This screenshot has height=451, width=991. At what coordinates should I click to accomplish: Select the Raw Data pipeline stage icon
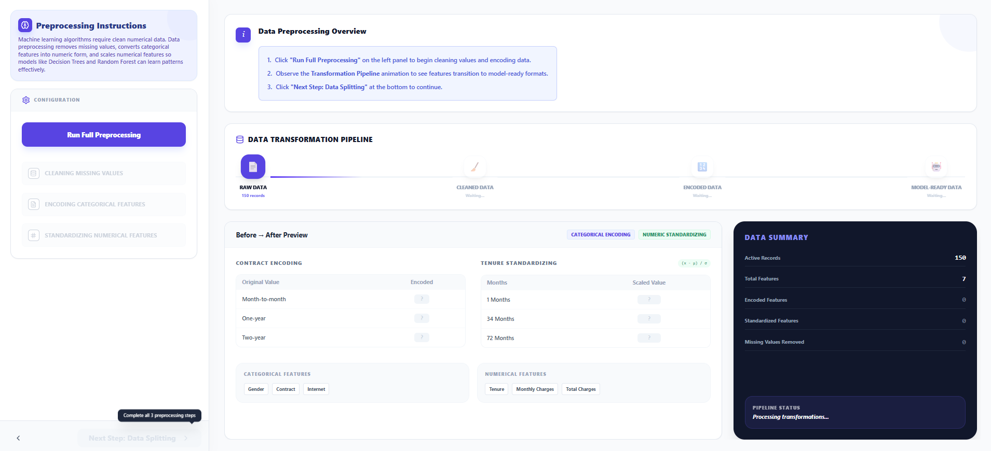tap(253, 166)
